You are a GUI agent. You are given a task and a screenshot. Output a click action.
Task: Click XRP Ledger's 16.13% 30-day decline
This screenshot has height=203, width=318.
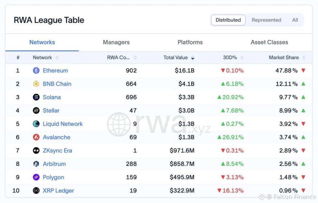click(230, 191)
